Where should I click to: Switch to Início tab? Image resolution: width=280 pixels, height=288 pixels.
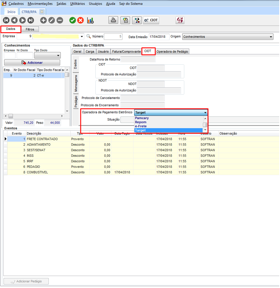(11, 12)
